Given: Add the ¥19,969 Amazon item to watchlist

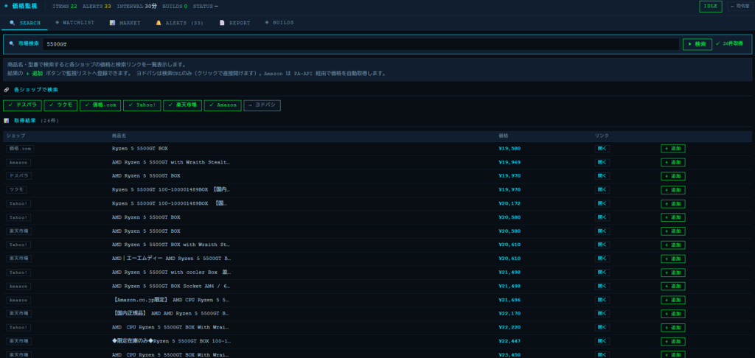Looking at the screenshot, I should point(673,162).
